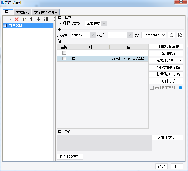
Task: Click the 主键 column header
Action: (x=64, y=47)
